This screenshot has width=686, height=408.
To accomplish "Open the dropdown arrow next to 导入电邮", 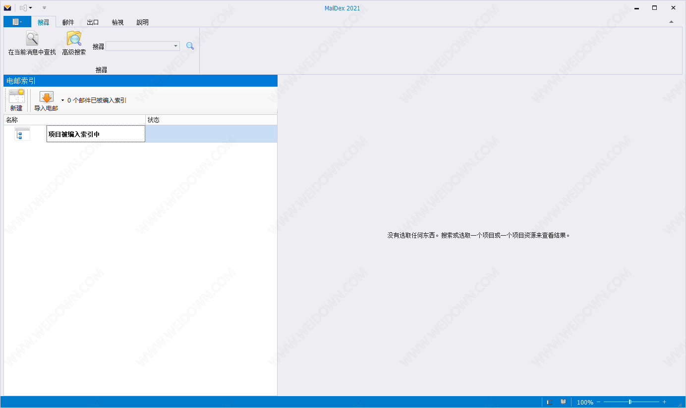I will 62,101.
